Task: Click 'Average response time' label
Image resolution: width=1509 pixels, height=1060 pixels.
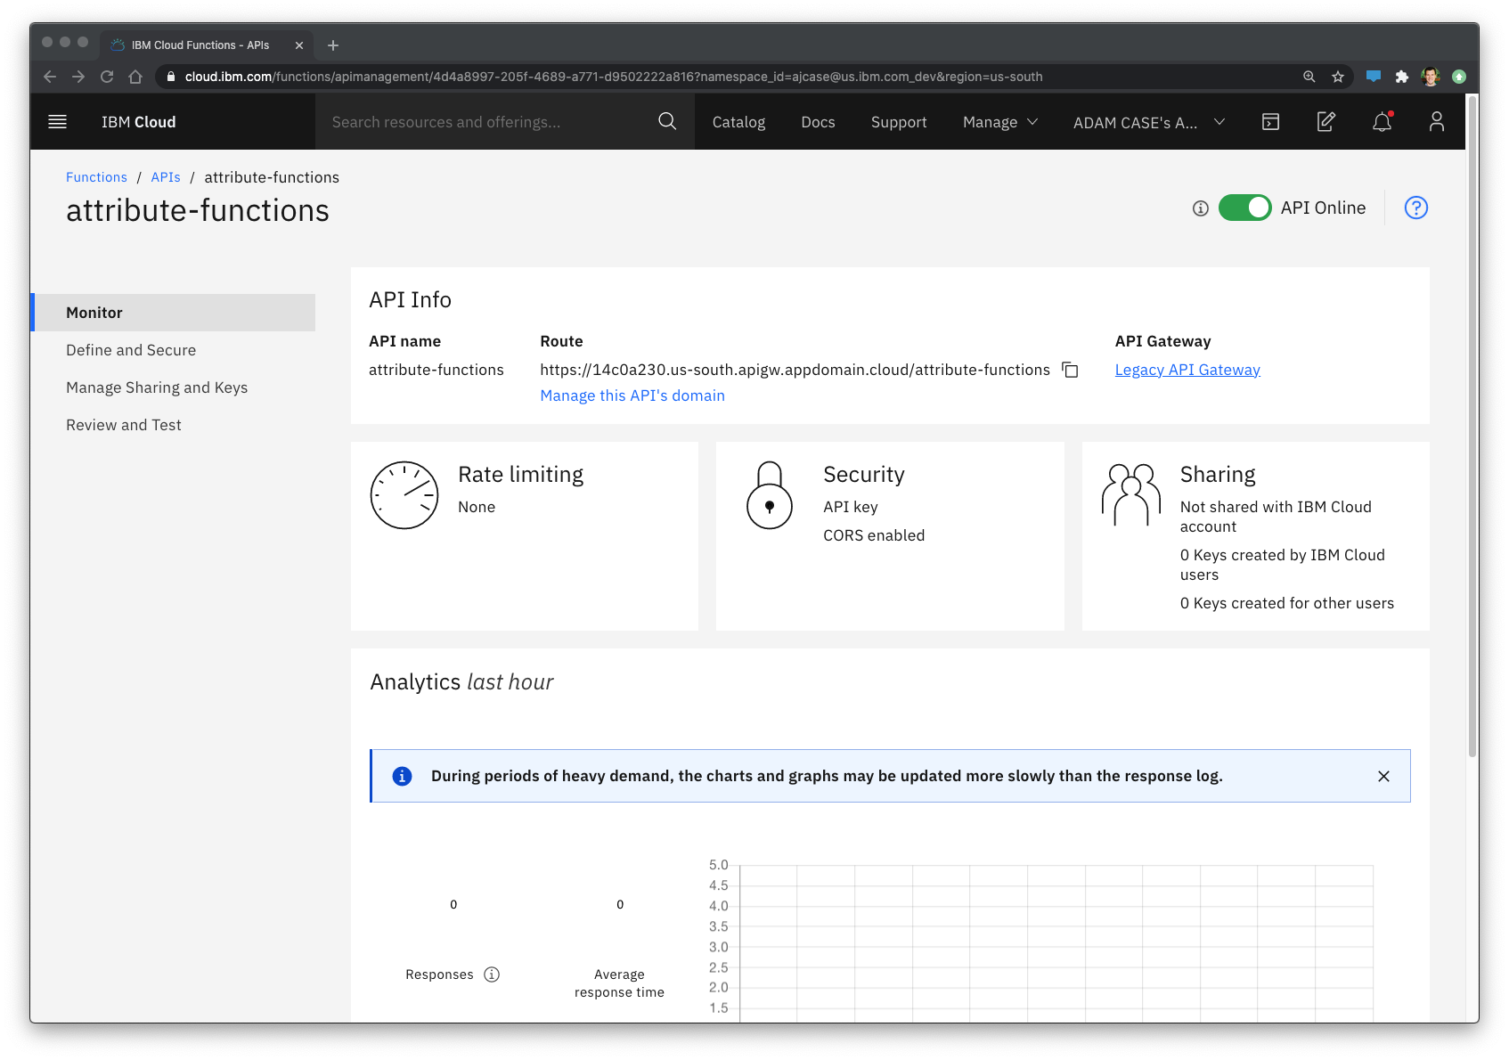Action: (619, 983)
